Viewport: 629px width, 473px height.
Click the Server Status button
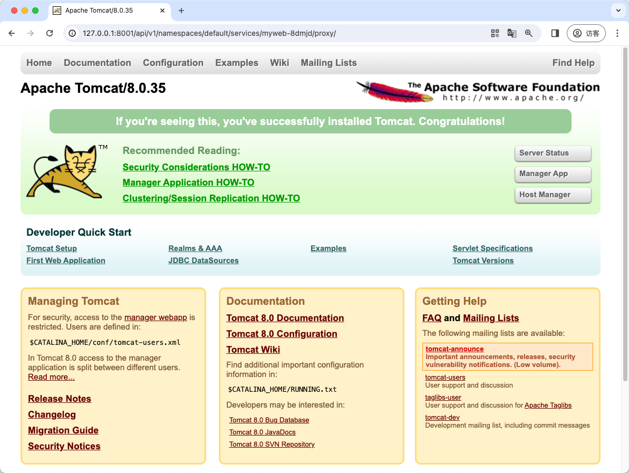pos(553,153)
